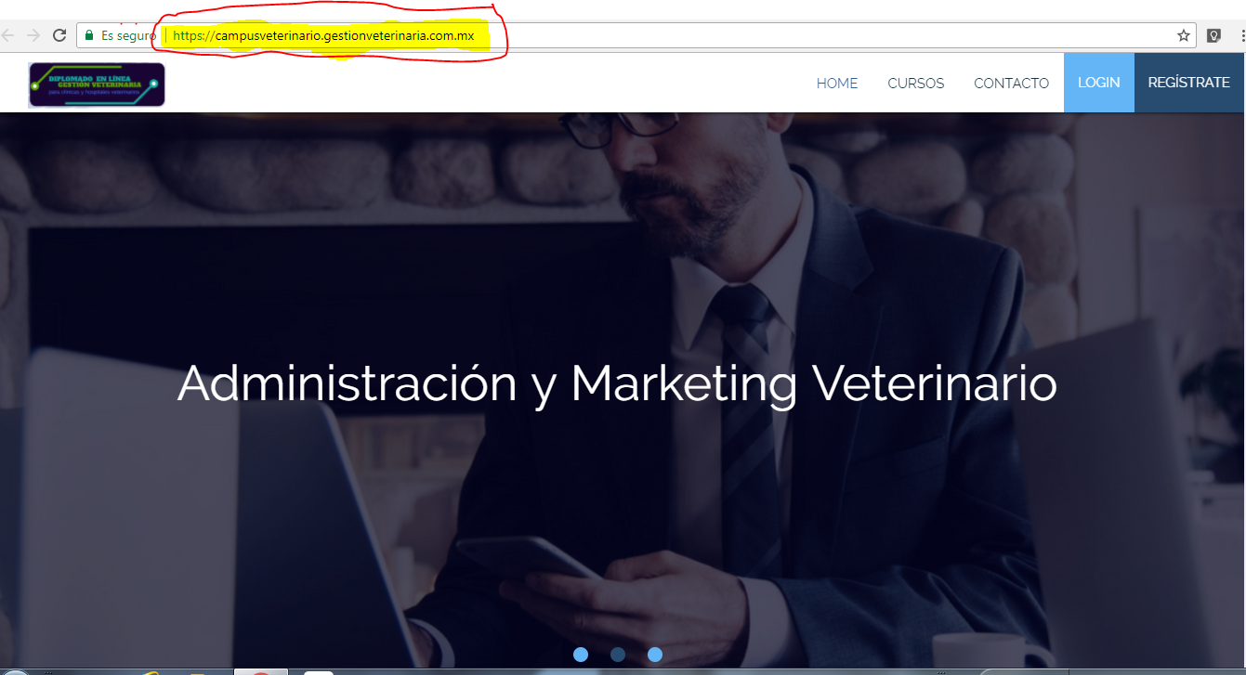Click the 'Es seguro' lock icon
The height and width of the screenshot is (675, 1246).
87,35
